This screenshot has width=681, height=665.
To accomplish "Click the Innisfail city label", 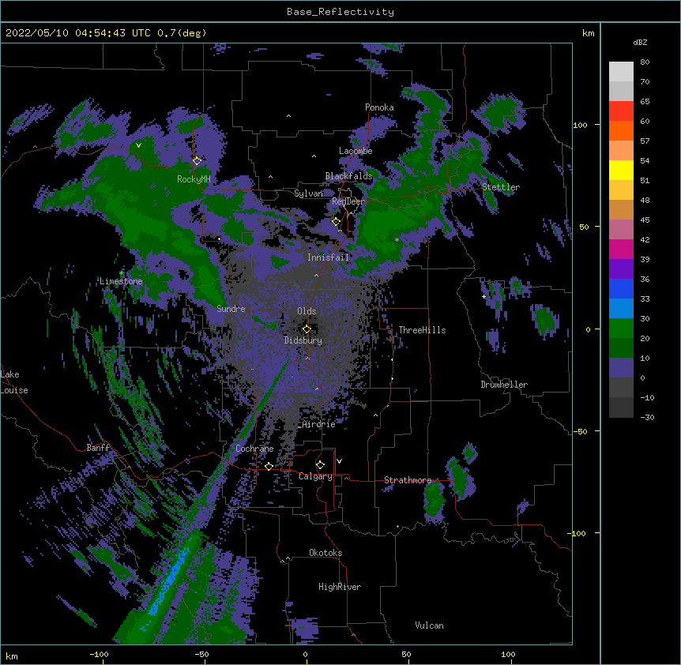I will [x=328, y=257].
